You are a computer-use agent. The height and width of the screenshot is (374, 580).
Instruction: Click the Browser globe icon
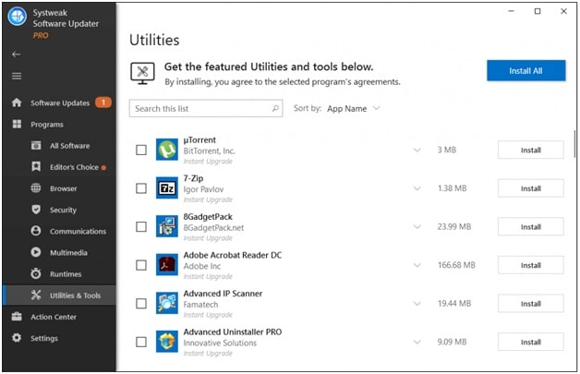pos(36,188)
